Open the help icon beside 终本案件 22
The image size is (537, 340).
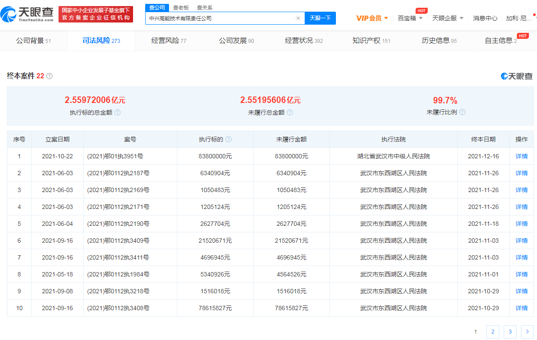pyautogui.click(x=49, y=76)
